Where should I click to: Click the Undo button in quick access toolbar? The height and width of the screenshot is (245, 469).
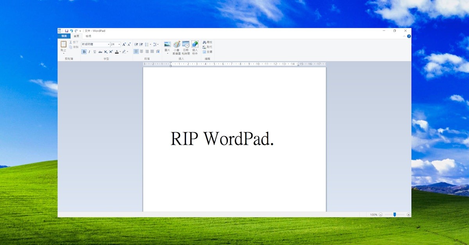pos(71,31)
